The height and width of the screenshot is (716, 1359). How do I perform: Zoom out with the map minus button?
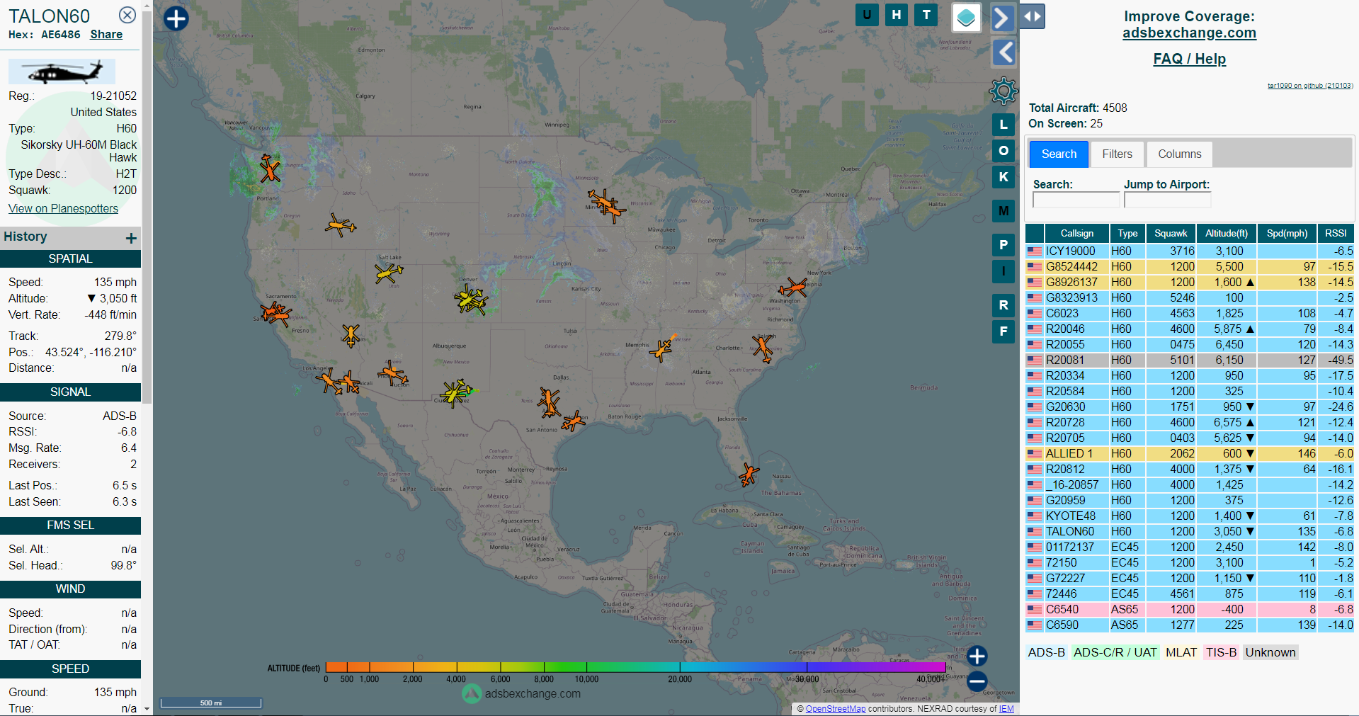[x=977, y=681]
